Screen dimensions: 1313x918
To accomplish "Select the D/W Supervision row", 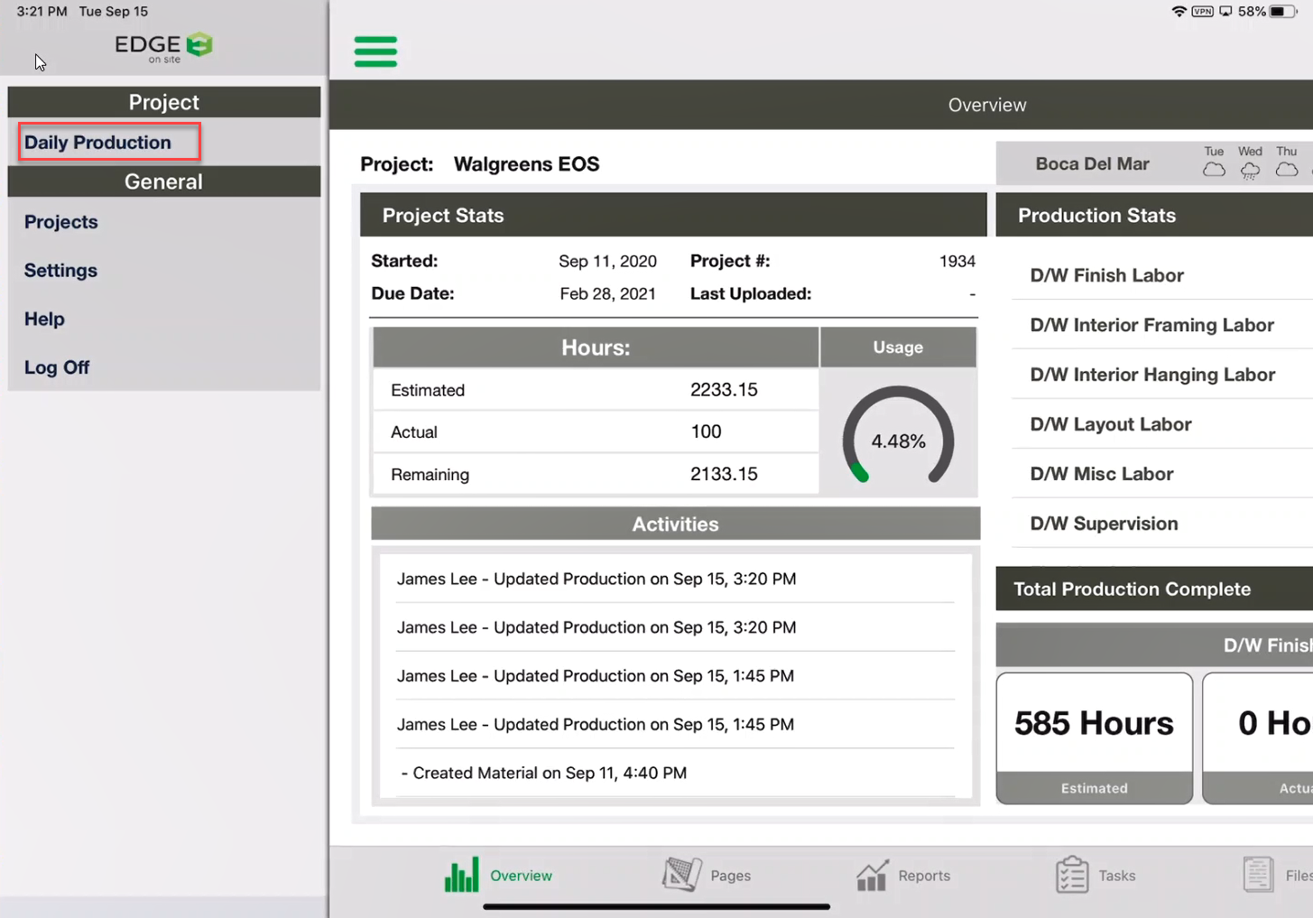I will click(1104, 524).
